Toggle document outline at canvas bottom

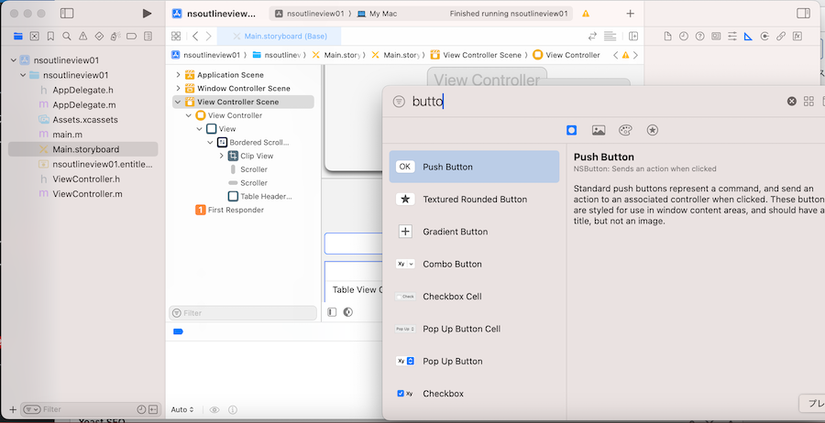point(332,312)
